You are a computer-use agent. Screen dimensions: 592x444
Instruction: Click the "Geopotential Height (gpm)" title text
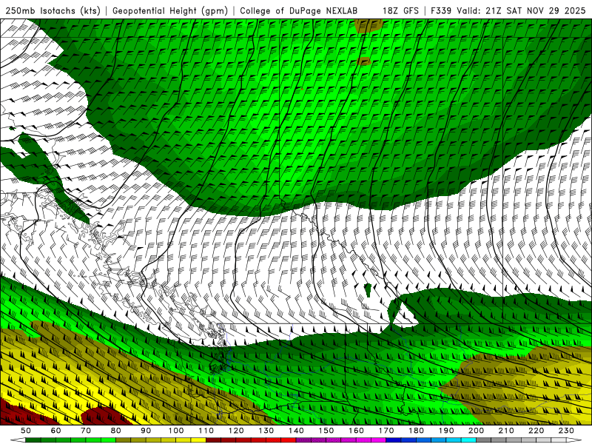170,10
